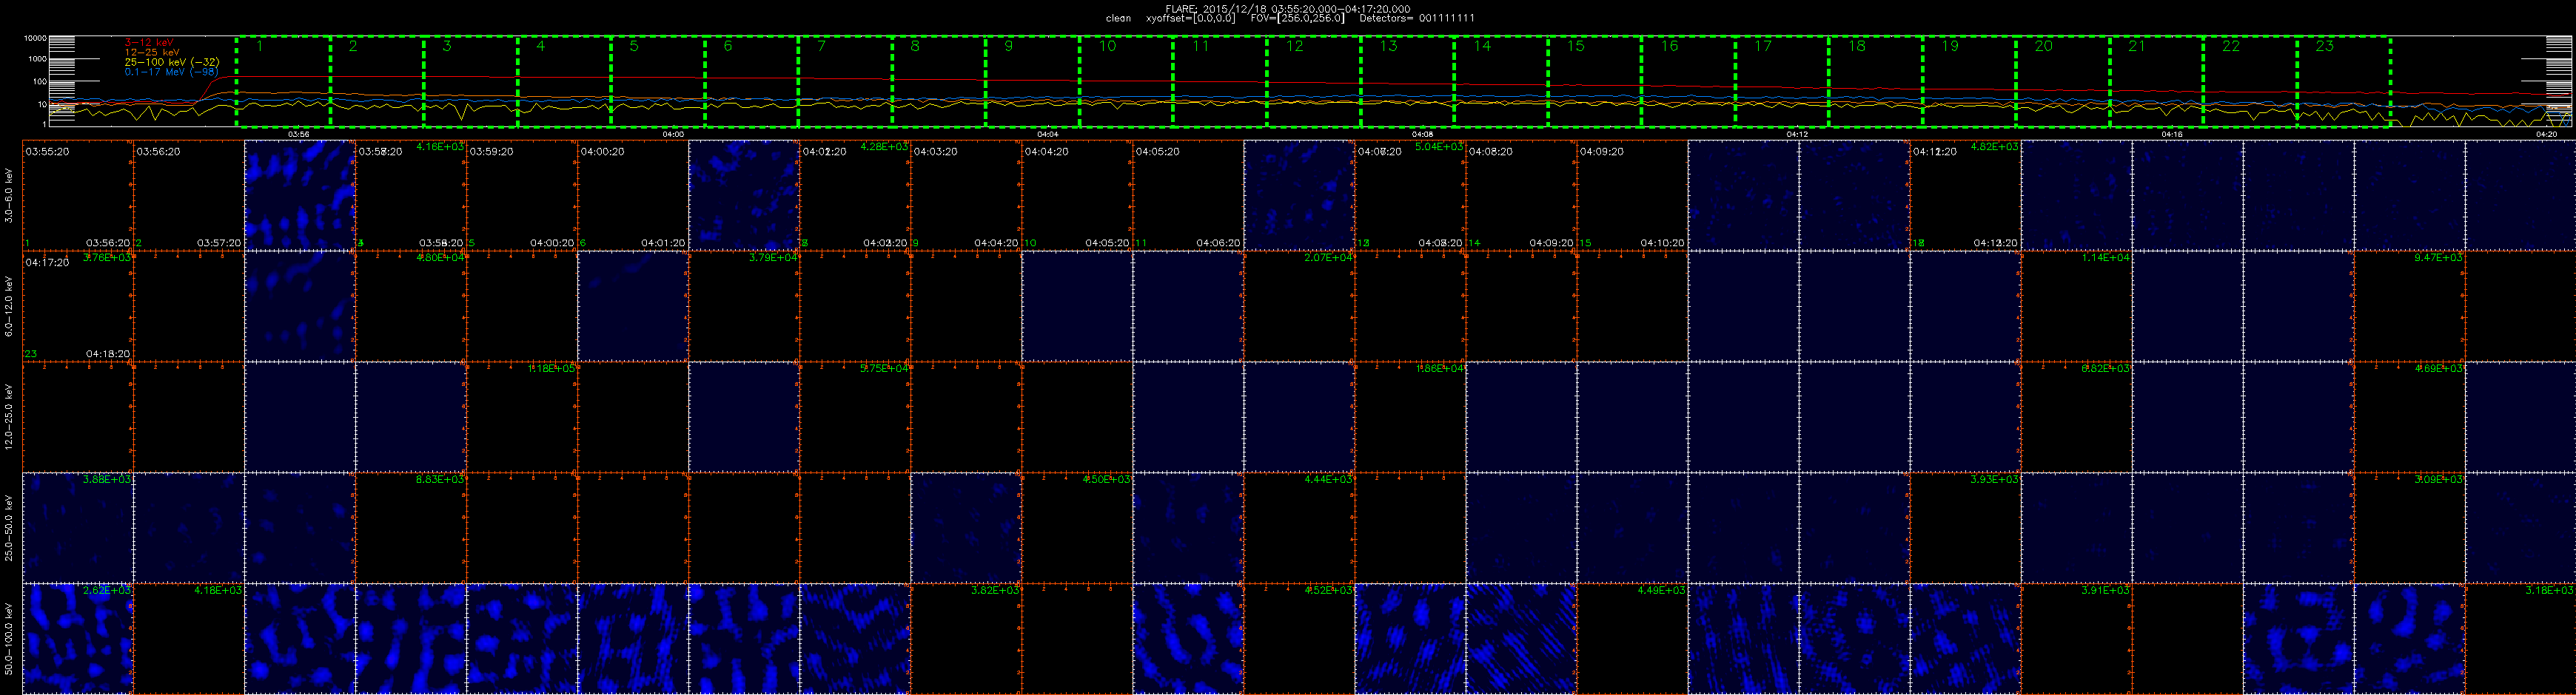Click the 50.0-100.0 keV row label

[x=10, y=638]
